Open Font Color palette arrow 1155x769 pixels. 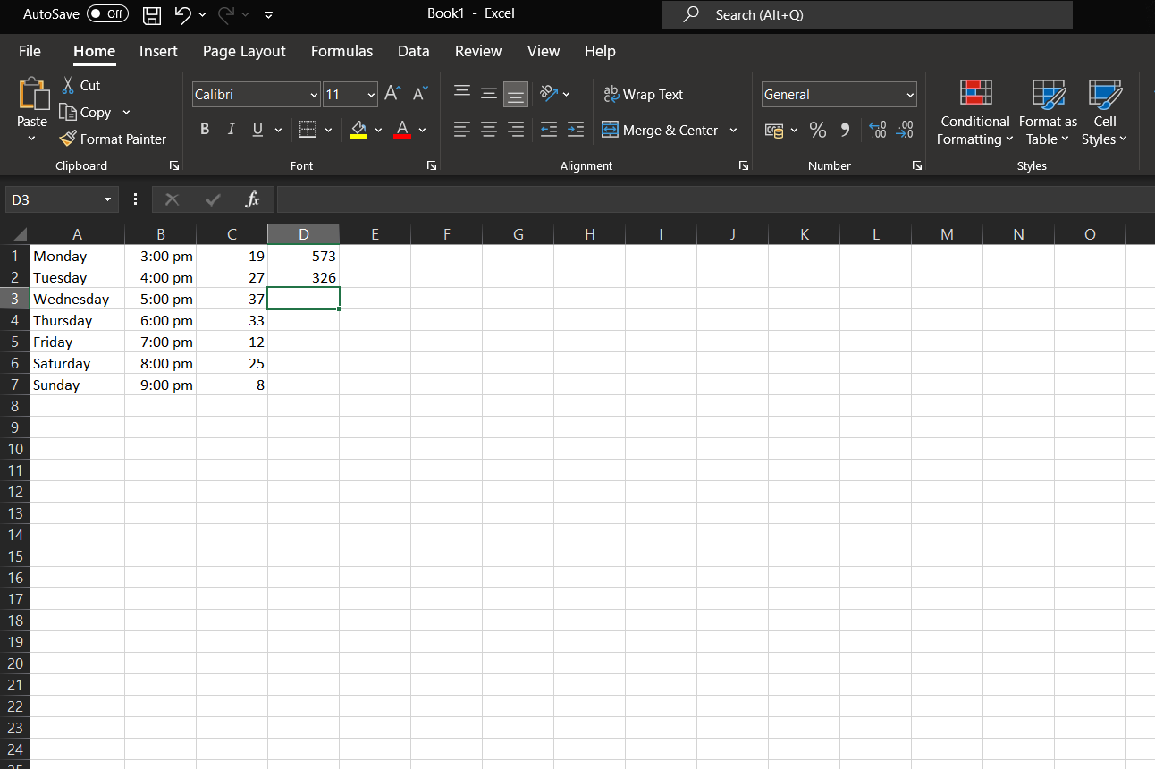[x=422, y=130]
